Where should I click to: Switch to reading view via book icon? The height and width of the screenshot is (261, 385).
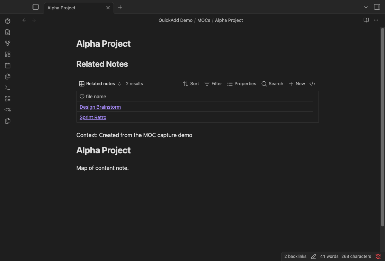pos(366,20)
